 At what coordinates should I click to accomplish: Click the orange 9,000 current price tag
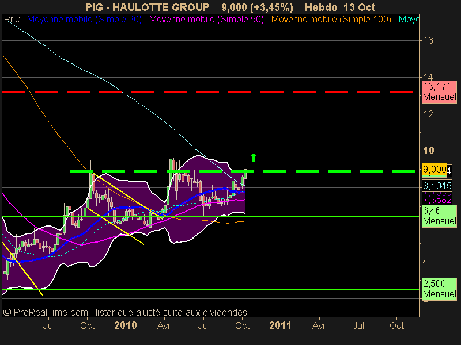coord(435,169)
